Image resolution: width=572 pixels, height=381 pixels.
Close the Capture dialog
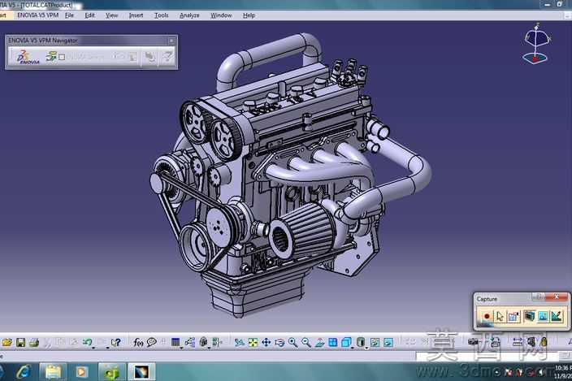(557, 297)
